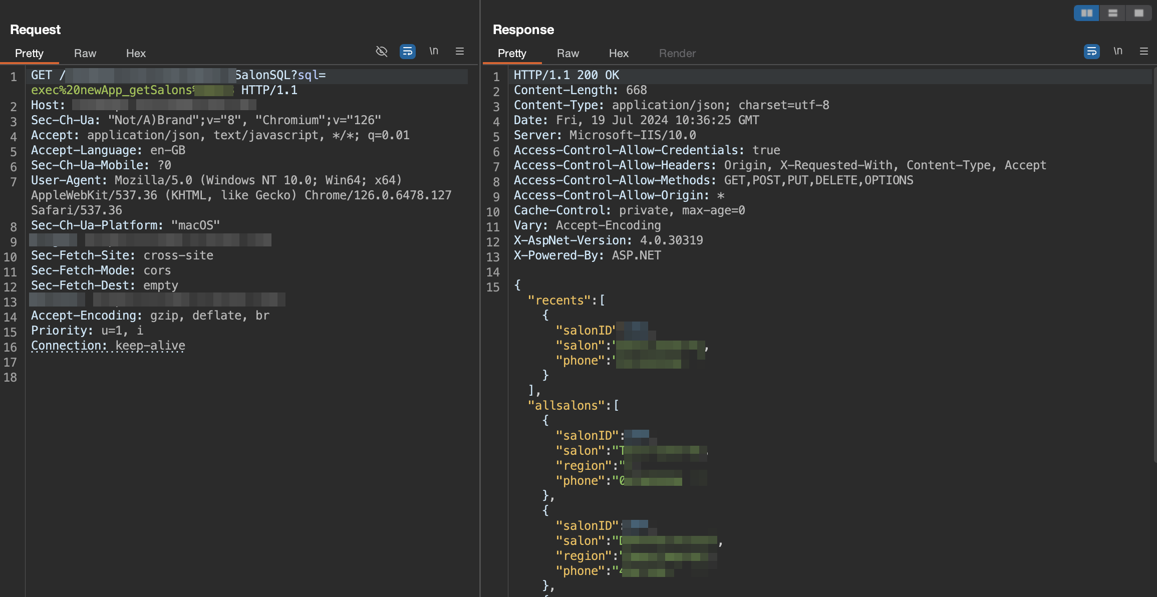1157x597 pixels.
Task: Switch to Response Pretty tab
Action: tap(512, 53)
